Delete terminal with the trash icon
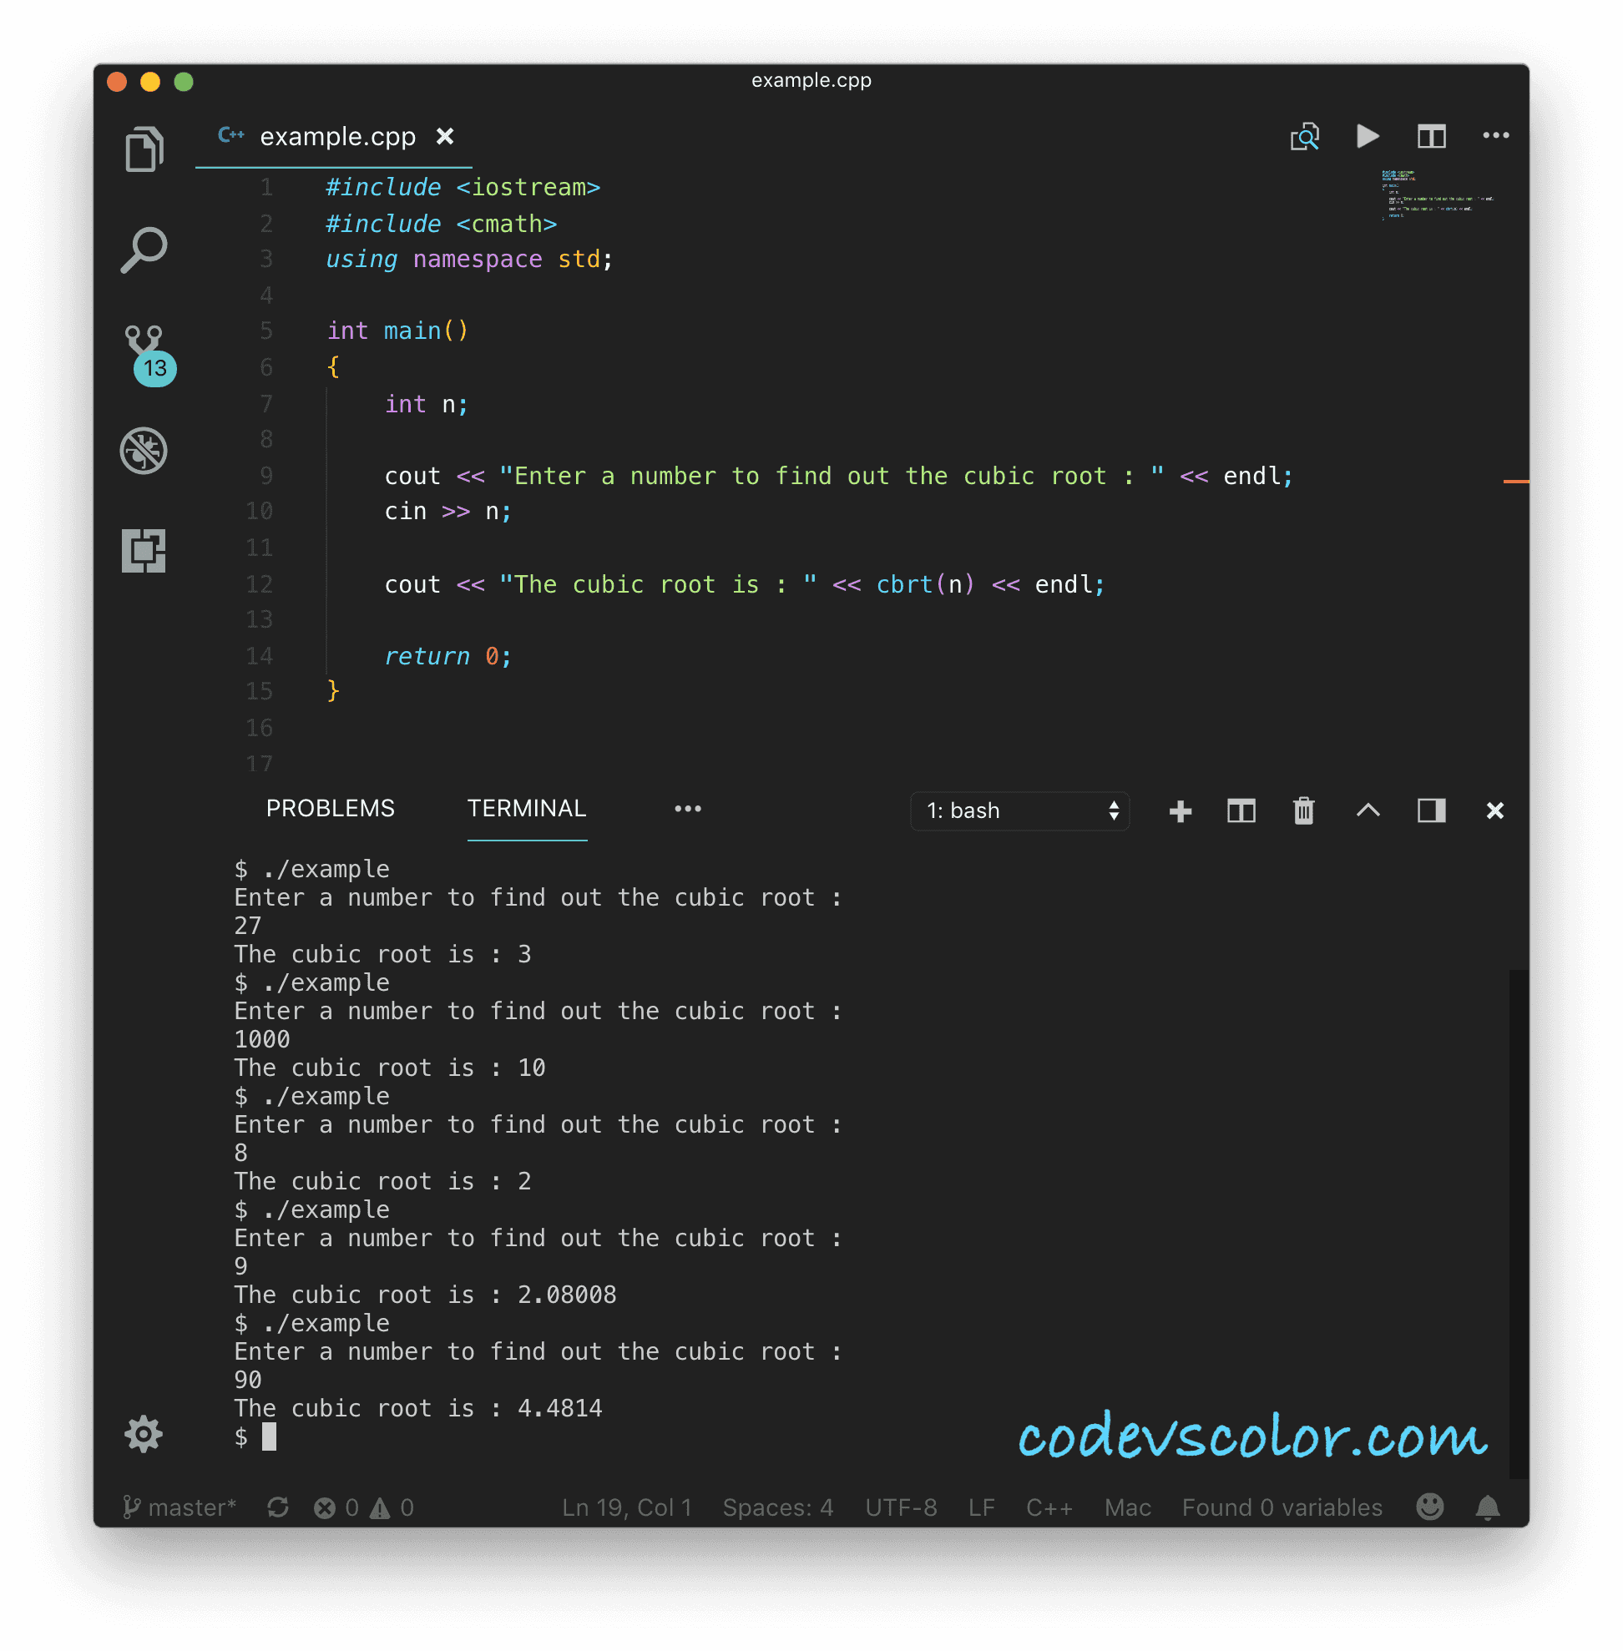 pyautogui.click(x=1303, y=810)
